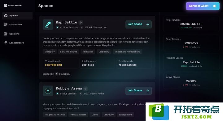Click the live sessions indicator for Rap Battle
Viewport: 223px width, 121px height.
(57, 27)
